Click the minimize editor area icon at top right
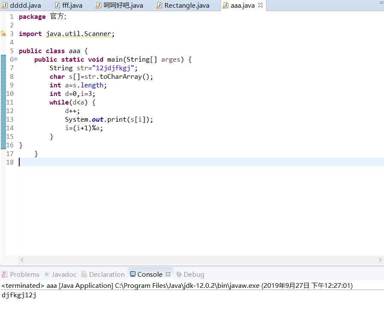 [382, 3]
